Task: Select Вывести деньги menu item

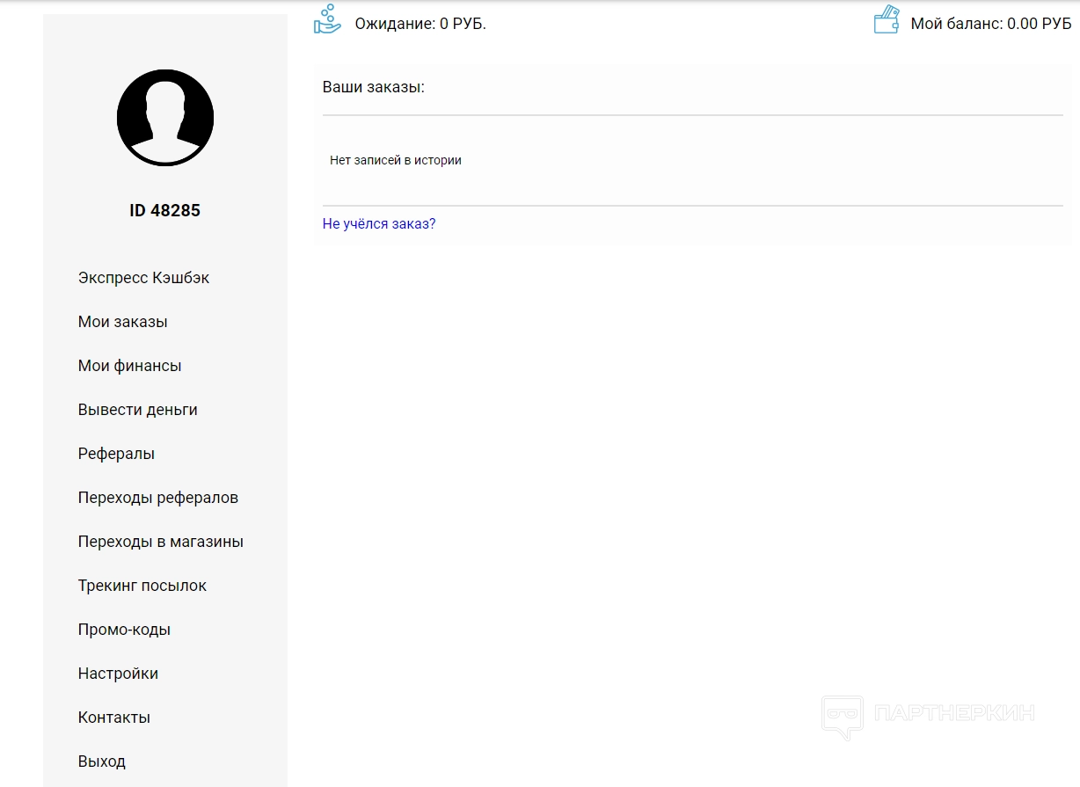Action: [x=137, y=410]
